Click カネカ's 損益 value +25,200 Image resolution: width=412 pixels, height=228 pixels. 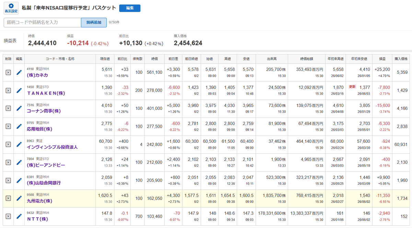click(x=382, y=69)
